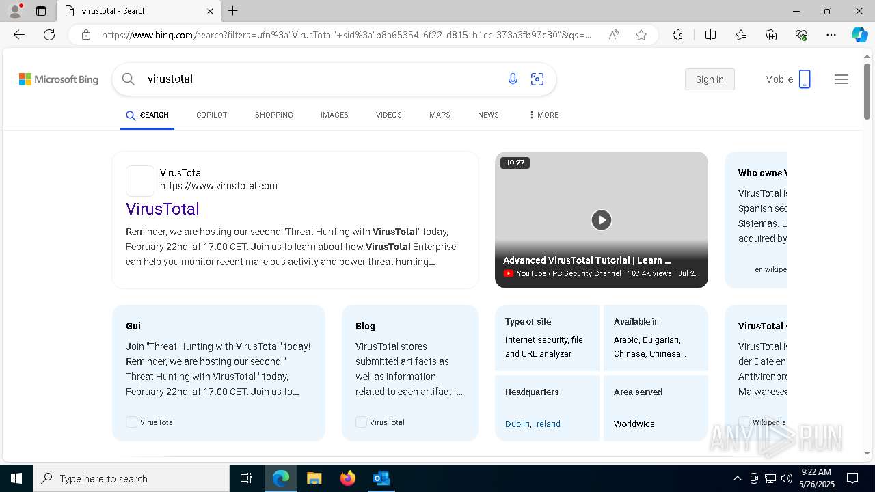The height and width of the screenshot is (492, 875).
Task: Click the Windows taskbar search box
Action: [x=131, y=478]
